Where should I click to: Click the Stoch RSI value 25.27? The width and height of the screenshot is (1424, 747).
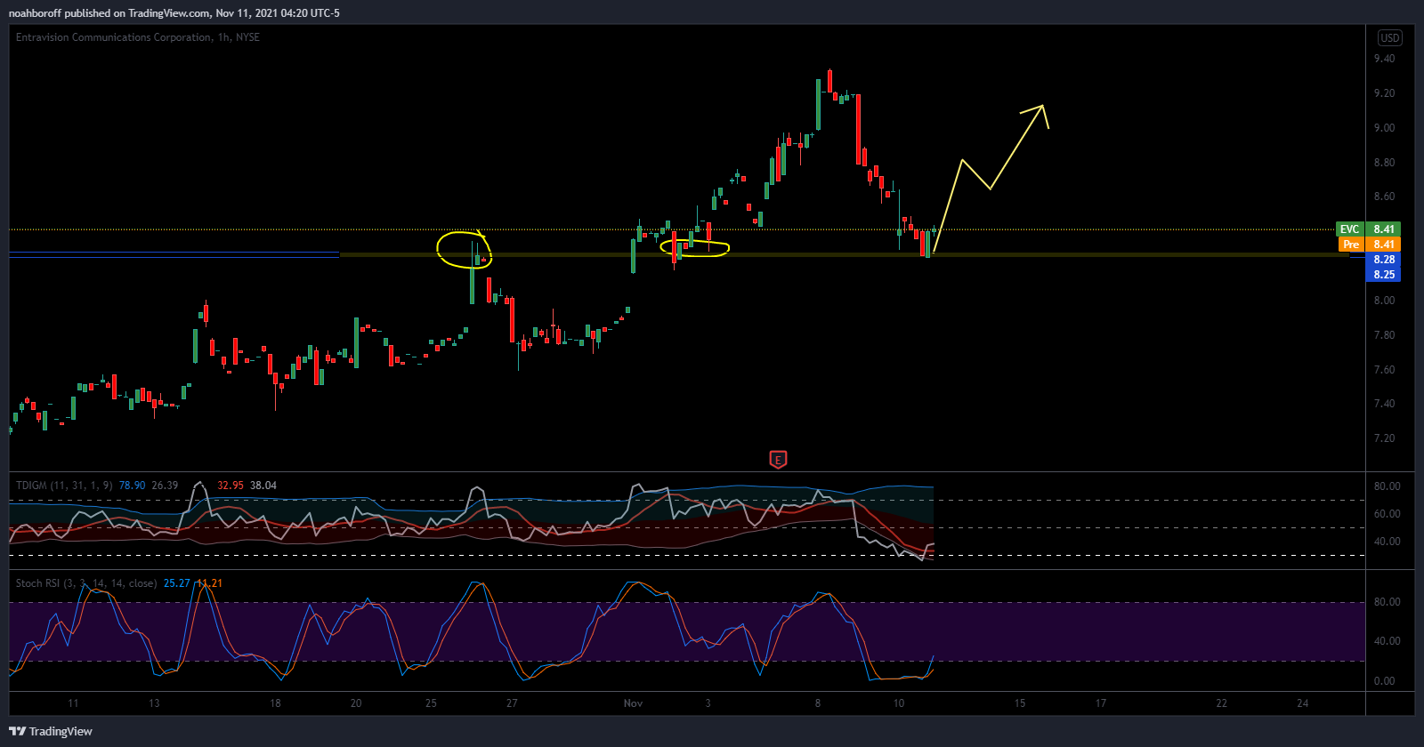point(177,583)
